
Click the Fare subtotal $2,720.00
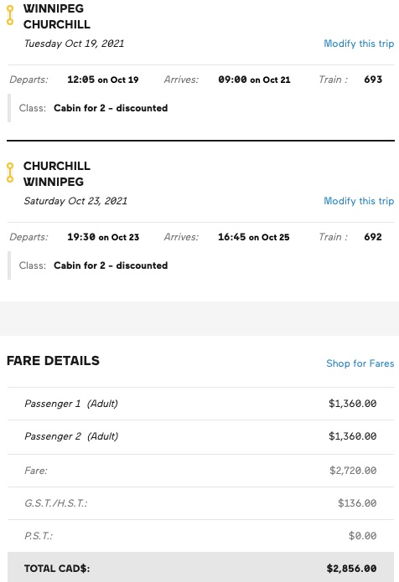point(353,471)
